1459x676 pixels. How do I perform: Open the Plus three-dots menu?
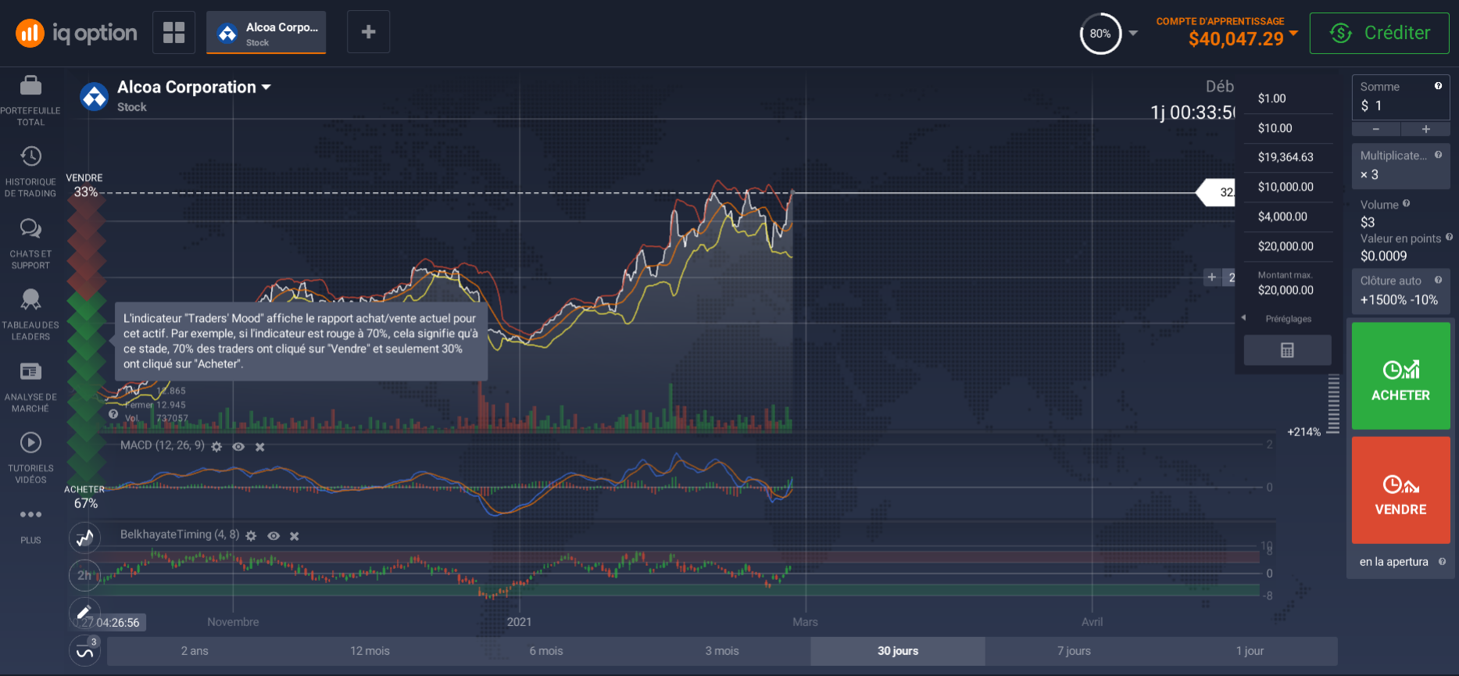coord(30,514)
